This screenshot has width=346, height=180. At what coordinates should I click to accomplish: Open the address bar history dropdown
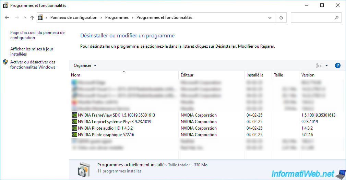click(x=270, y=17)
